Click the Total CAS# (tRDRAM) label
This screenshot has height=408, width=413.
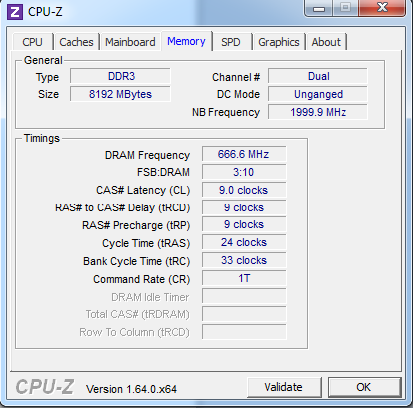(137, 314)
